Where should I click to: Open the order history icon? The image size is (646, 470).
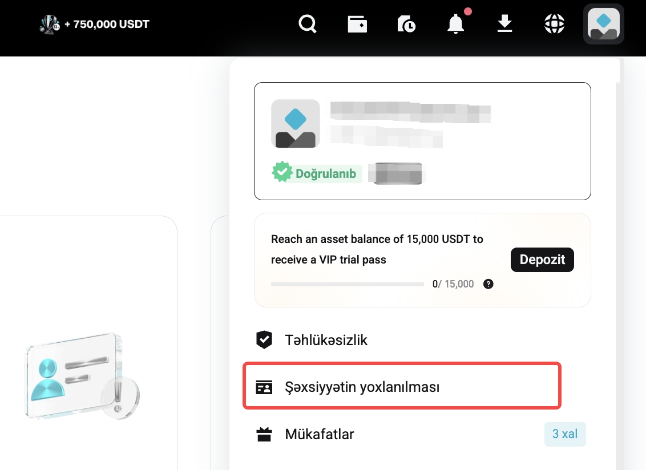pyautogui.click(x=406, y=24)
